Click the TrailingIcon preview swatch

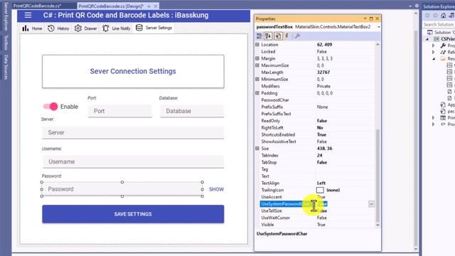(x=320, y=190)
